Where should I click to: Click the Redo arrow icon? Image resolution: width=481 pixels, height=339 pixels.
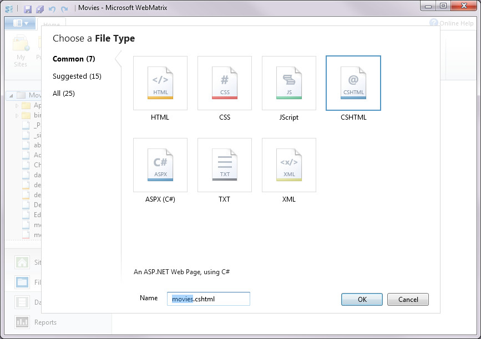tap(64, 9)
